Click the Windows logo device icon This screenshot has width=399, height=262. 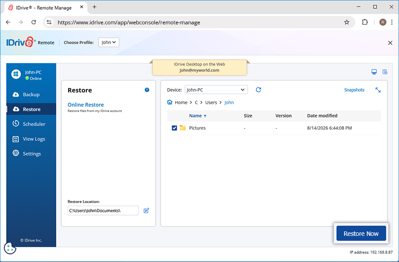coord(16,74)
